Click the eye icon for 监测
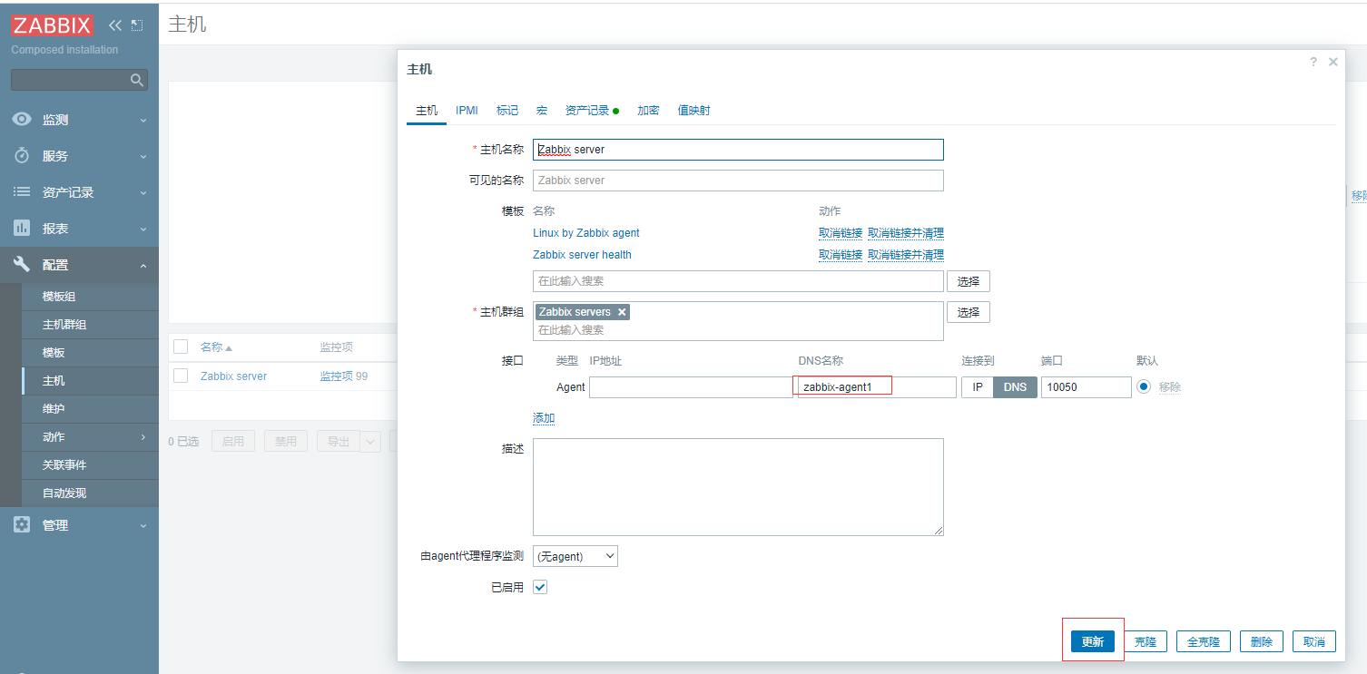 pos(22,119)
